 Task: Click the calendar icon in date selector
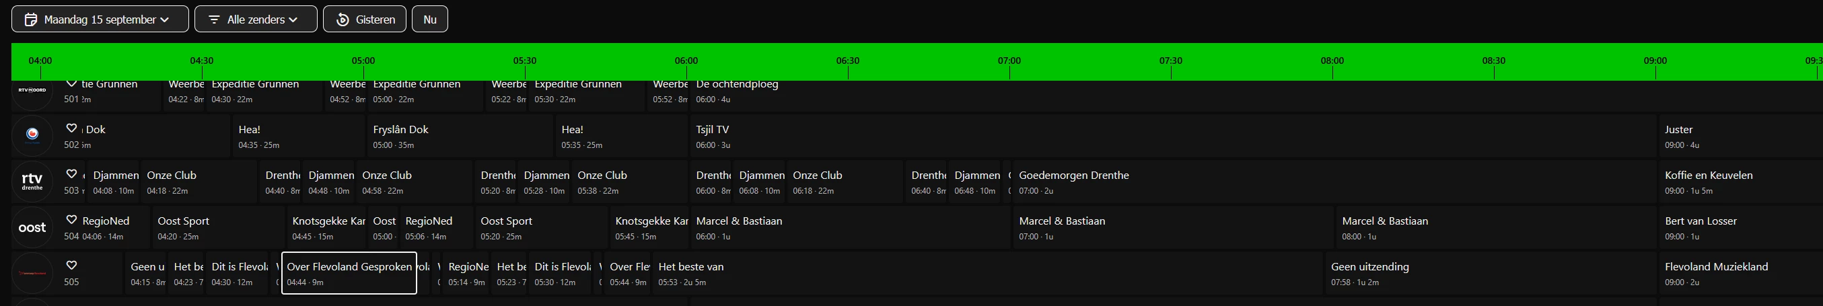click(30, 20)
